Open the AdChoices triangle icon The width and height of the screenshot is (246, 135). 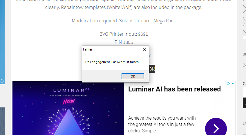pos(228,84)
